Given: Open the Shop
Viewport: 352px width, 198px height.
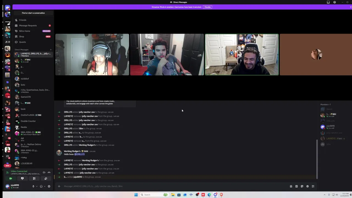Looking at the screenshot, I should 33,37.
